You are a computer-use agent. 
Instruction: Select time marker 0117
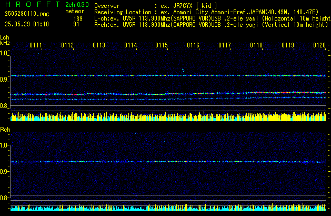(x=225, y=45)
